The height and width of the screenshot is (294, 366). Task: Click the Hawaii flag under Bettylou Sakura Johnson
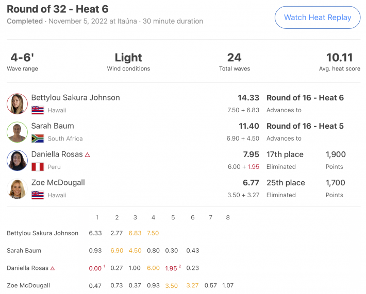38,110
